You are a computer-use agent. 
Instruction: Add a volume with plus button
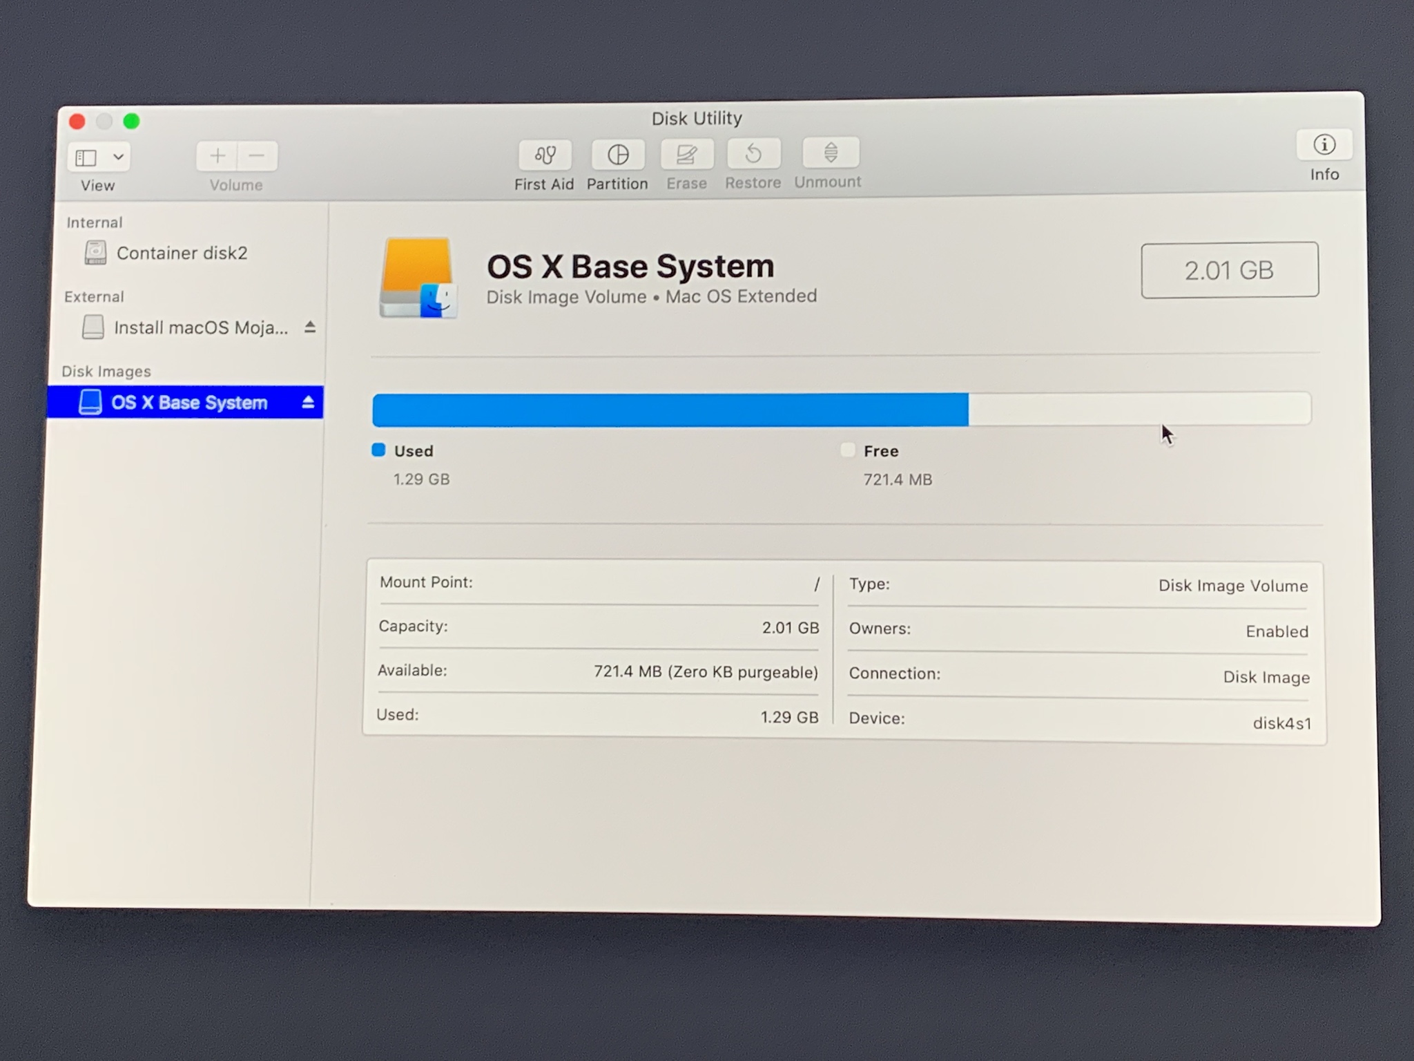217,156
